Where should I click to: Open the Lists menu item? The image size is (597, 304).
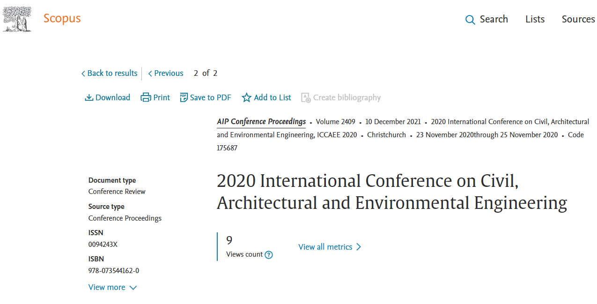535,19
